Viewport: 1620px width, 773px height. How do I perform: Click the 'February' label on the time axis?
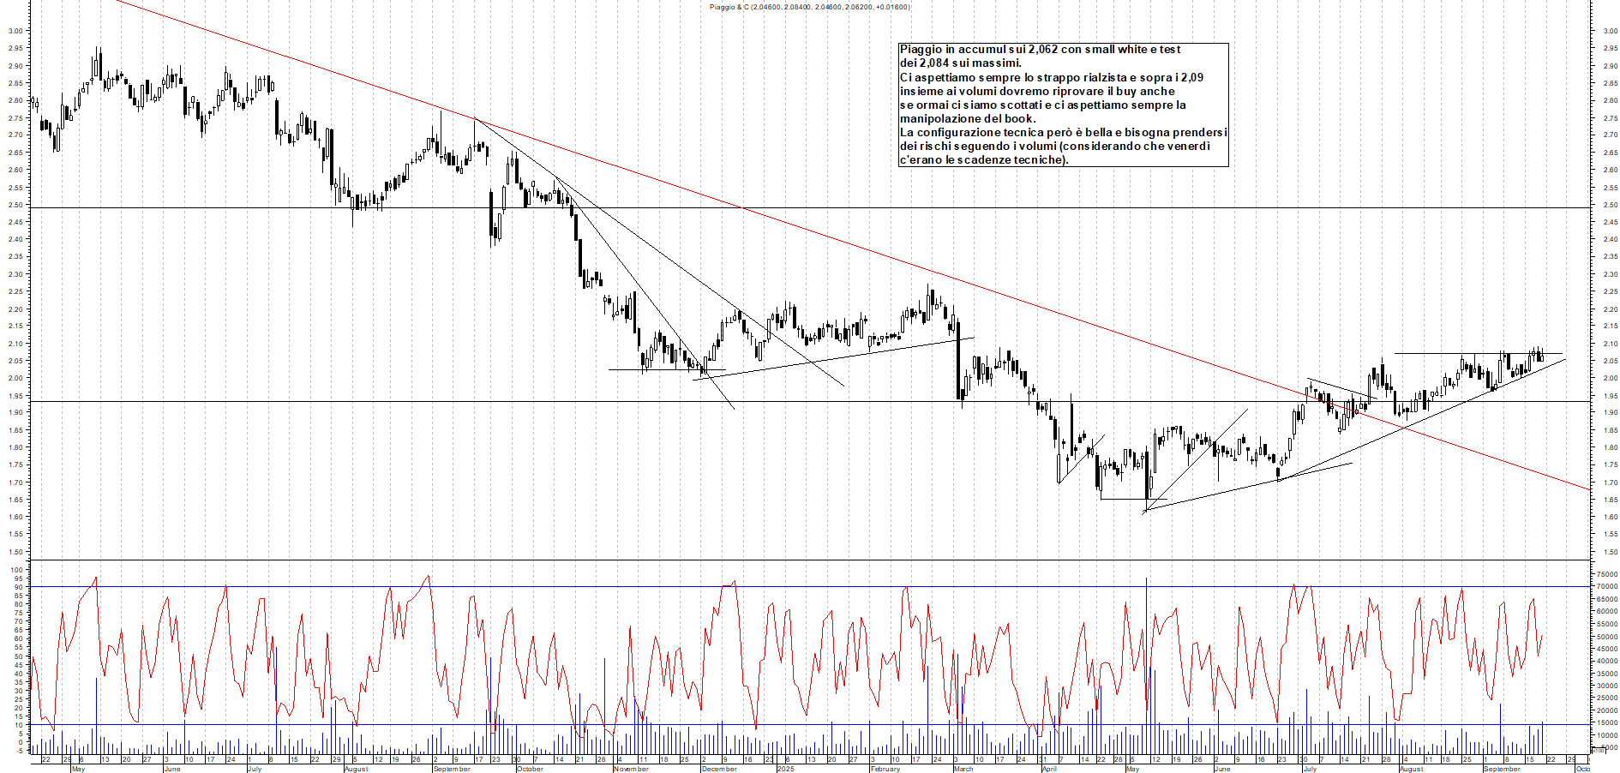(x=885, y=769)
